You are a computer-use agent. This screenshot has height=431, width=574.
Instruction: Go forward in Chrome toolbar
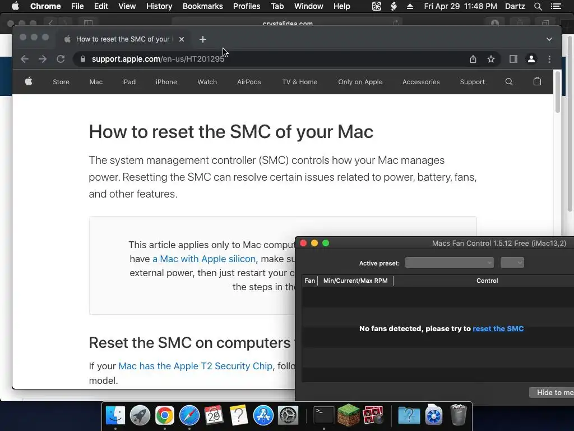pyautogui.click(x=43, y=59)
